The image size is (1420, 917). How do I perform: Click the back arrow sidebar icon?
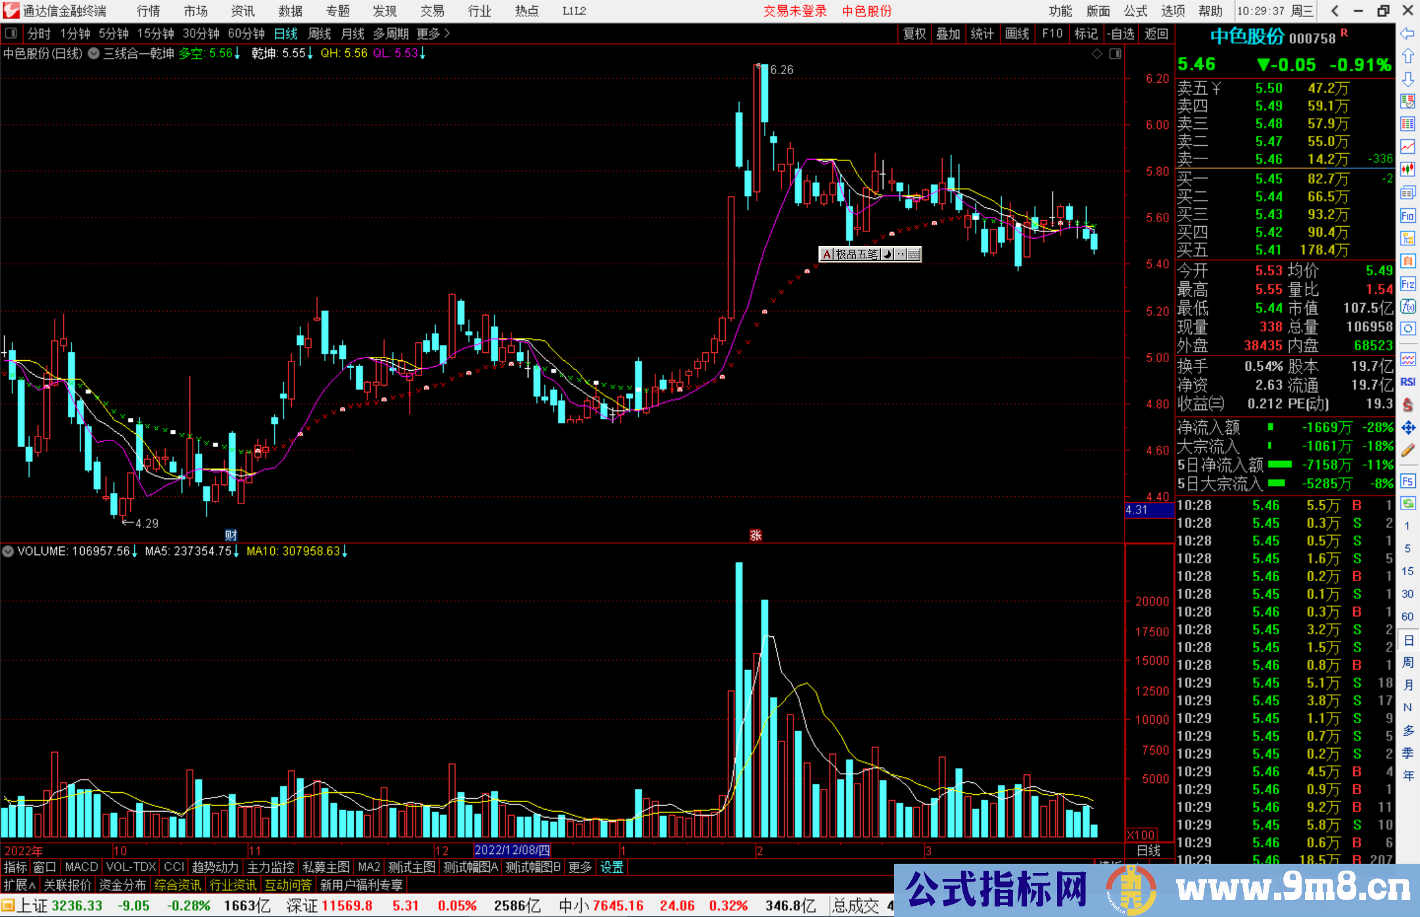pyautogui.click(x=1408, y=34)
